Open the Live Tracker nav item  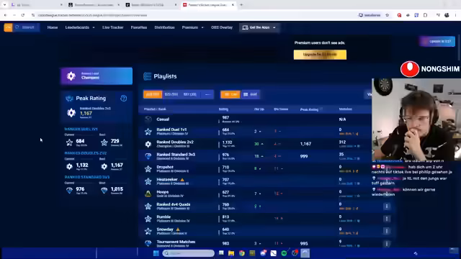point(113,27)
